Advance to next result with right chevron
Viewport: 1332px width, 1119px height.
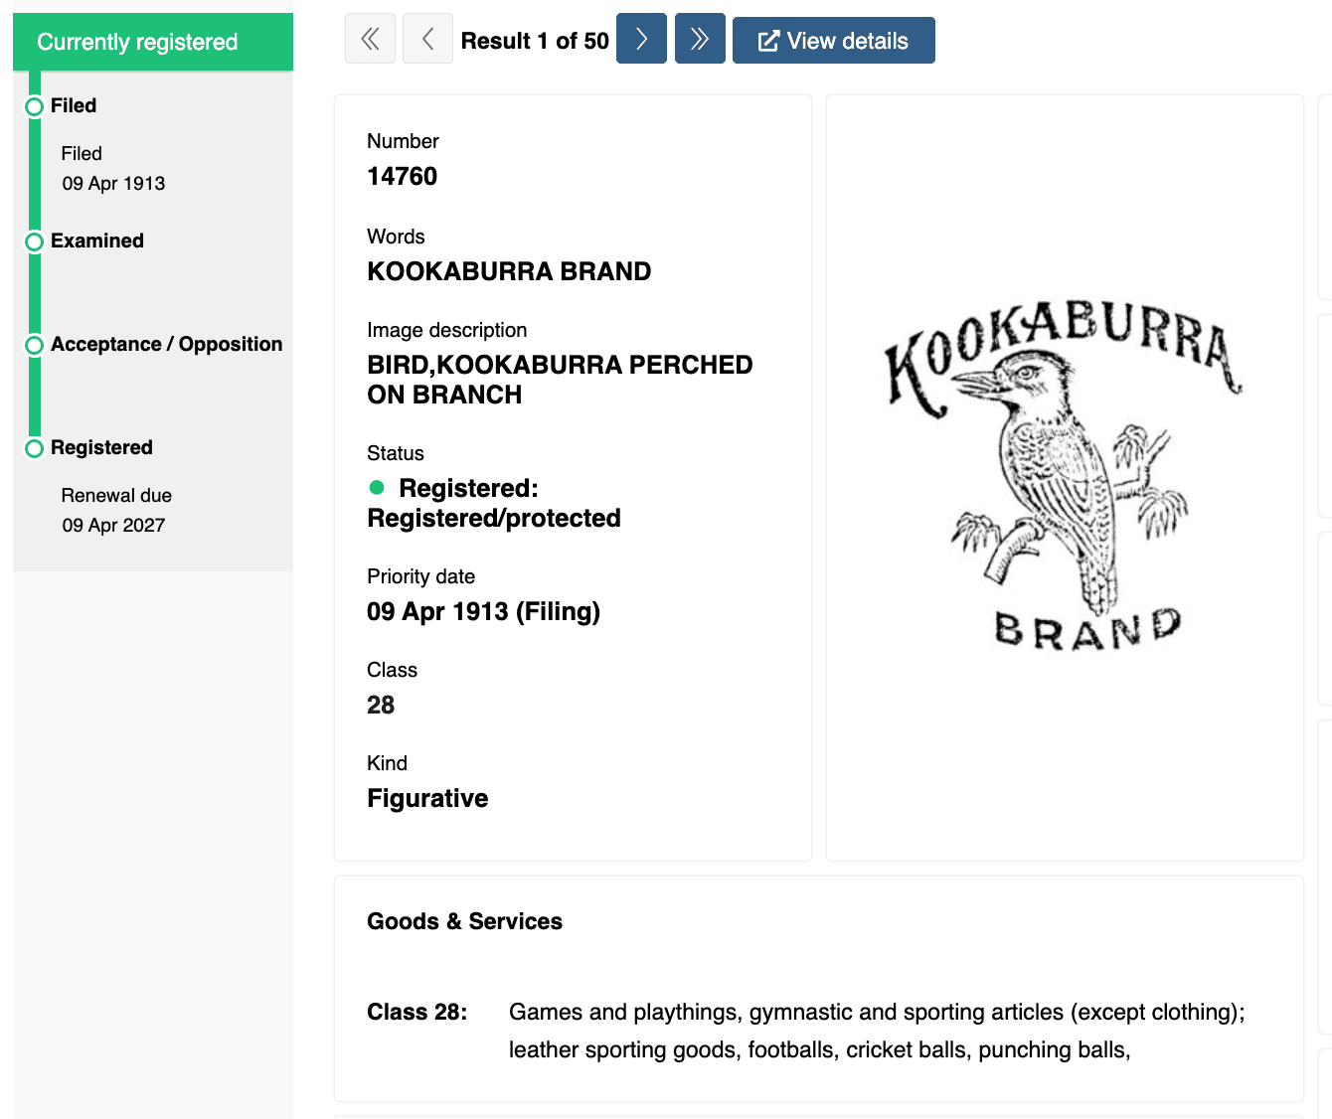pos(641,39)
